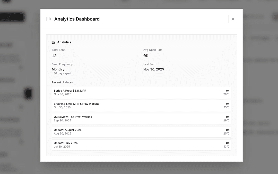
Task: Click the small chart icon next to Analytics heading
Action: [x=54, y=42]
